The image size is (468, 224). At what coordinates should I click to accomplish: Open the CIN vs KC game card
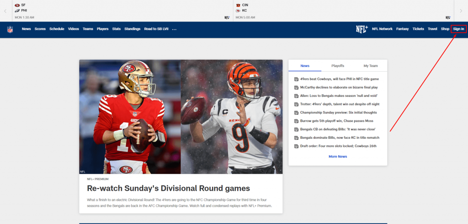pos(343,11)
